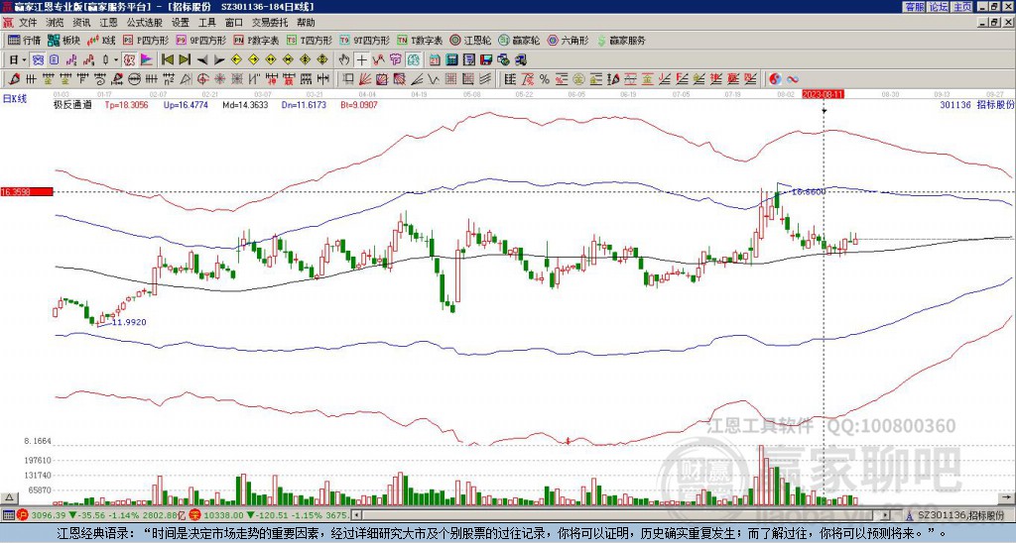Click the horizontal scrollbar track
1016x543 pixels.
620,515
